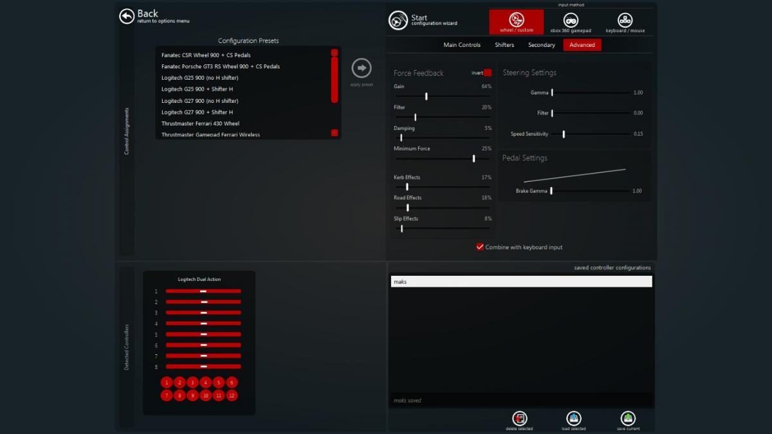The width and height of the screenshot is (772, 434).
Task: Click controller button indicator 6
Action: point(232,383)
